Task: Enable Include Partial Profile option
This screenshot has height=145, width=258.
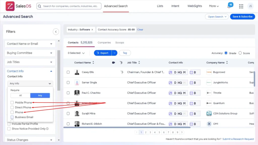Action: coord(9,124)
